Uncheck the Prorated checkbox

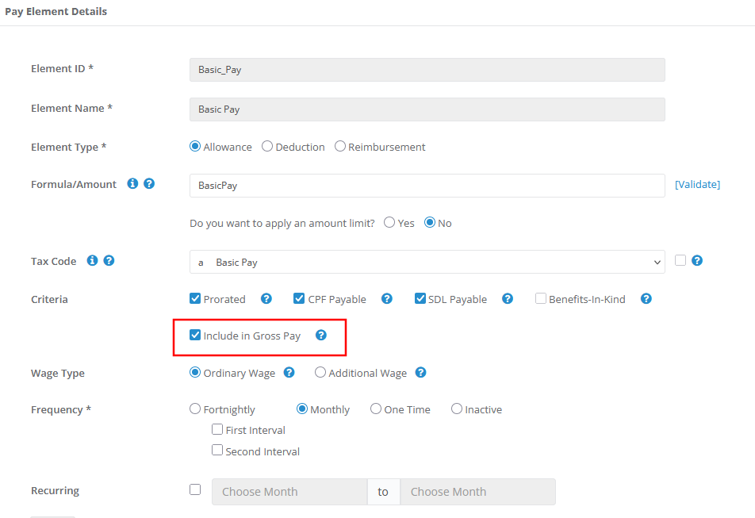195,298
